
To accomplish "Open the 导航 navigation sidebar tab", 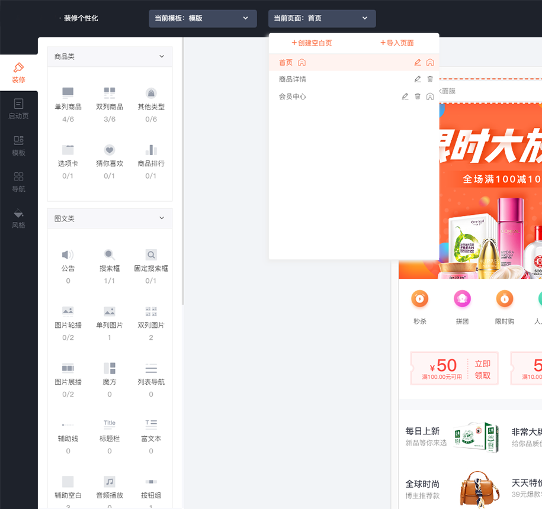I will pos(19,182).
